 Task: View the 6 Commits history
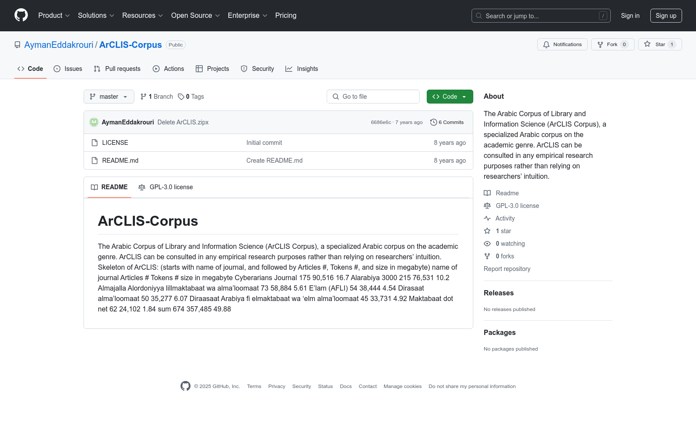click(447, 122)
